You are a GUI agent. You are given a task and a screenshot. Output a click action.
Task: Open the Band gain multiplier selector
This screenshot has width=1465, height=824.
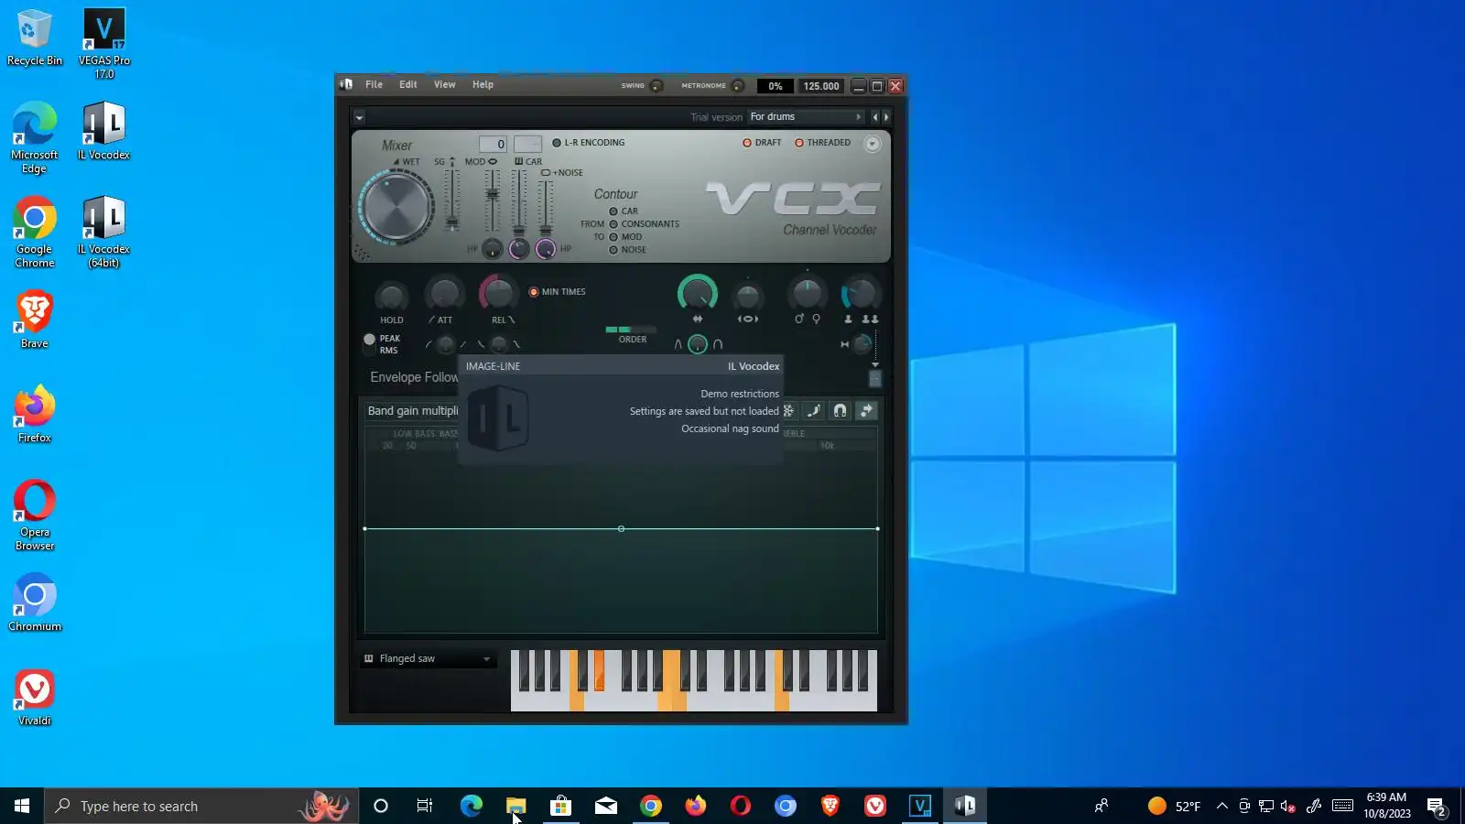pyautogui.click(x=412, y=411)
